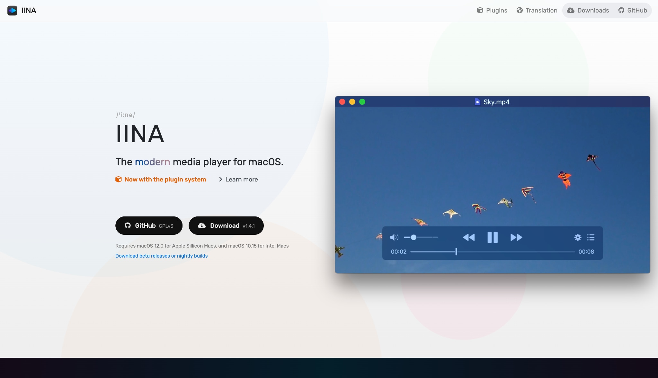This screenshot has height=378, width=658.
Task: Click the large IINA heading
Action: tap(140, 134)
